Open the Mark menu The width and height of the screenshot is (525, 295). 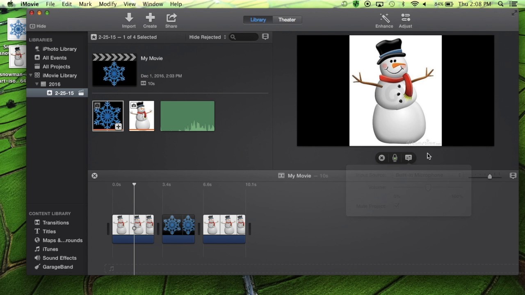click(x=85, y=4)
